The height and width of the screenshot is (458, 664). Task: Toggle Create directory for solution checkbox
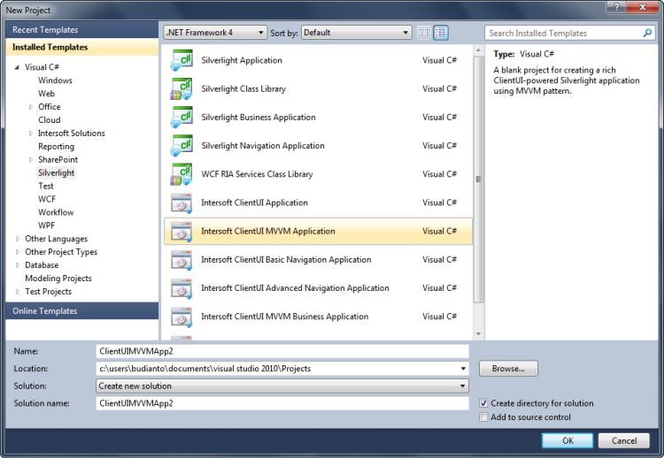[x=483, y=403]
